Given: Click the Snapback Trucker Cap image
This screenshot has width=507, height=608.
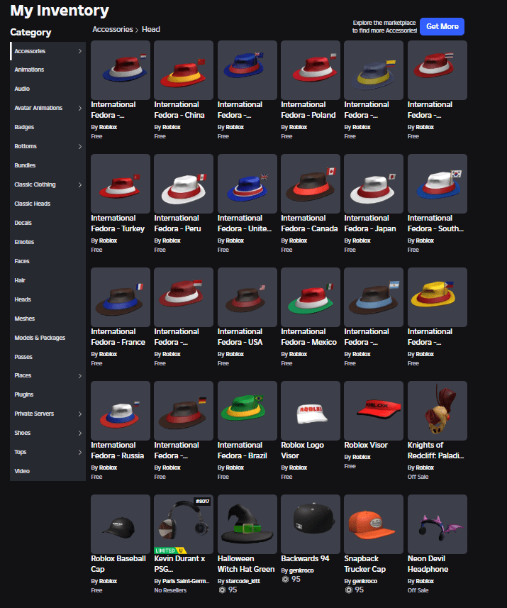Looking at the screenshot, I should [x=374, y=524].
